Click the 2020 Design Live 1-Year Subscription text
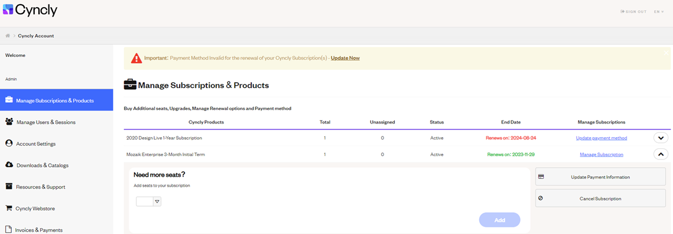The height and width of the screenshot is (234, 673). (x=164, y=138)
